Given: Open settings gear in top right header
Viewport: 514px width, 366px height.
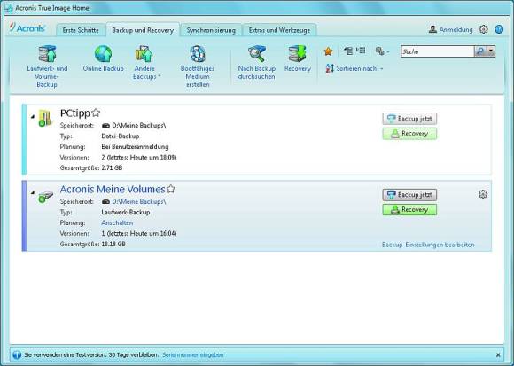Looking at the screenshot, I should pos(484,29).
